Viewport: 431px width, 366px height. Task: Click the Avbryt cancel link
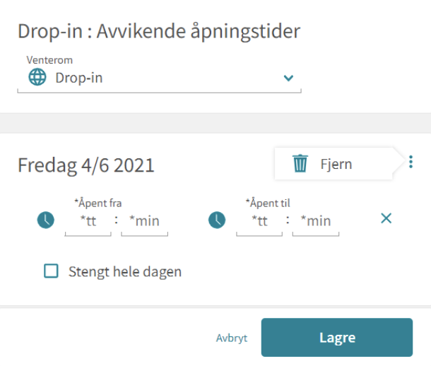pyautogui.click(x=232, y=338)
